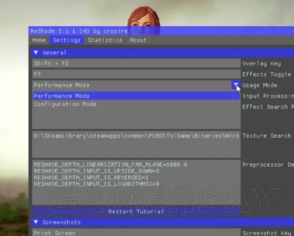This screenshot has width=294, height=236.
Task: Open the Home tab
Action: (x=39, y=40)
